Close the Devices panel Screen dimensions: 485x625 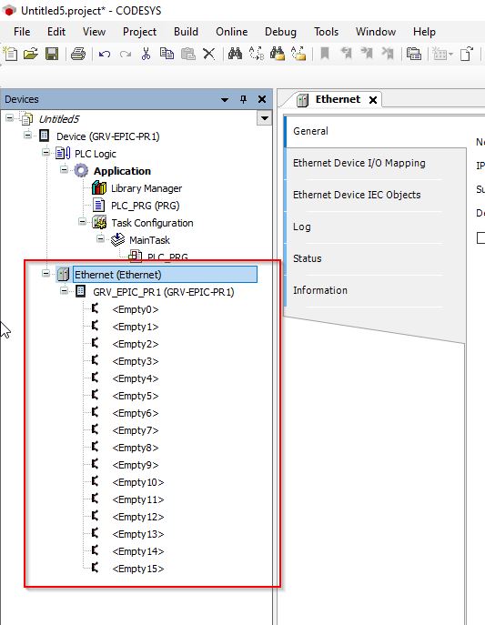[262, 99]
